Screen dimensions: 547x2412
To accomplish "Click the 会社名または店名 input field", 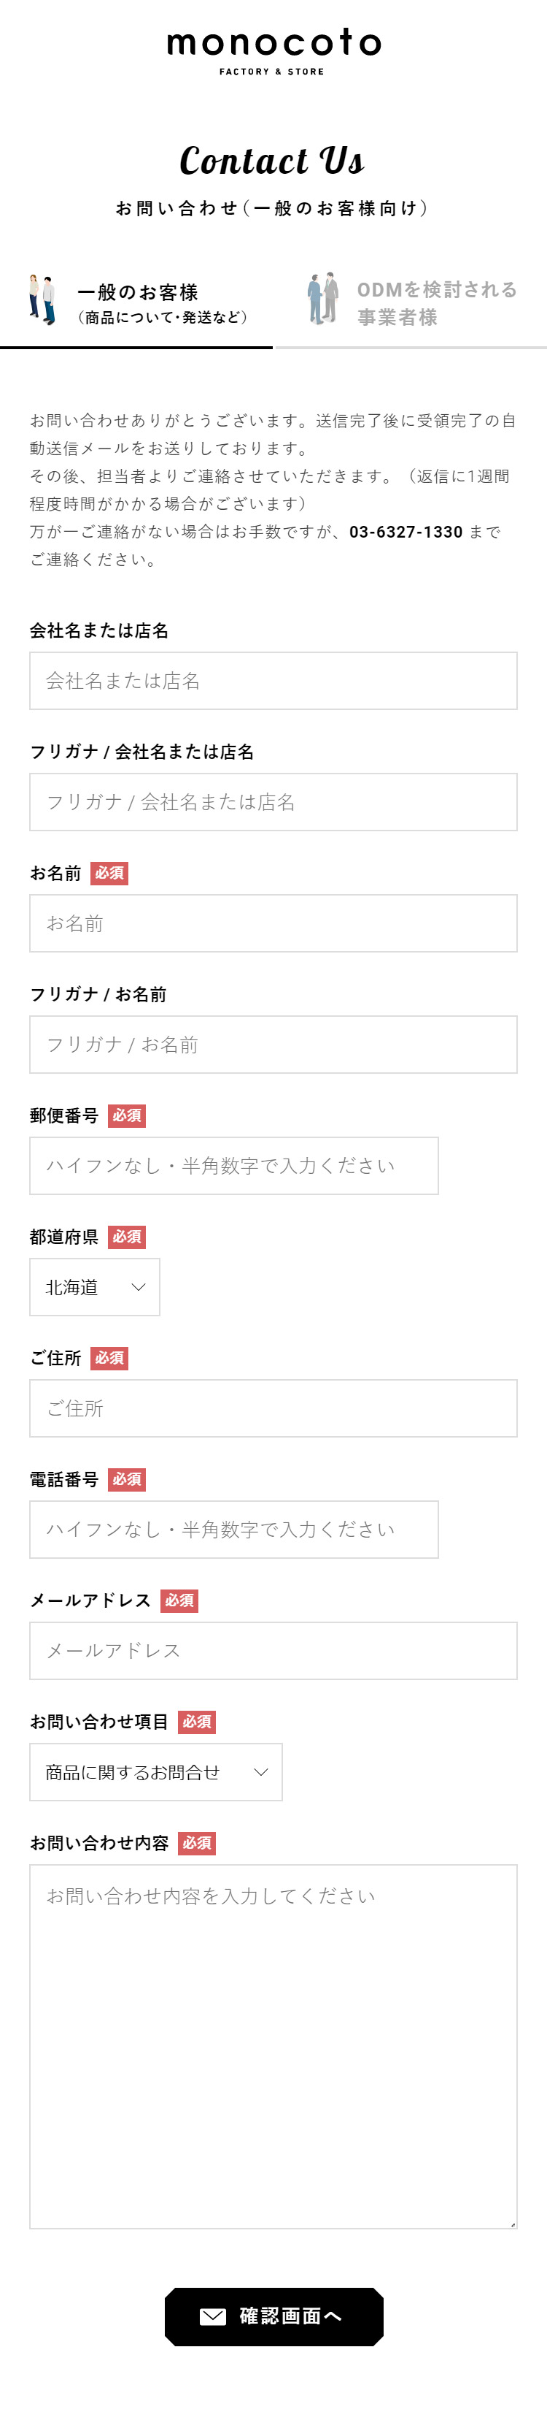I will tap(273, 681).
